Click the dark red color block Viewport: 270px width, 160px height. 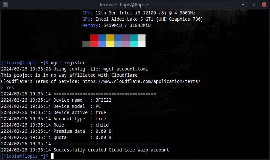coord(94,38)
